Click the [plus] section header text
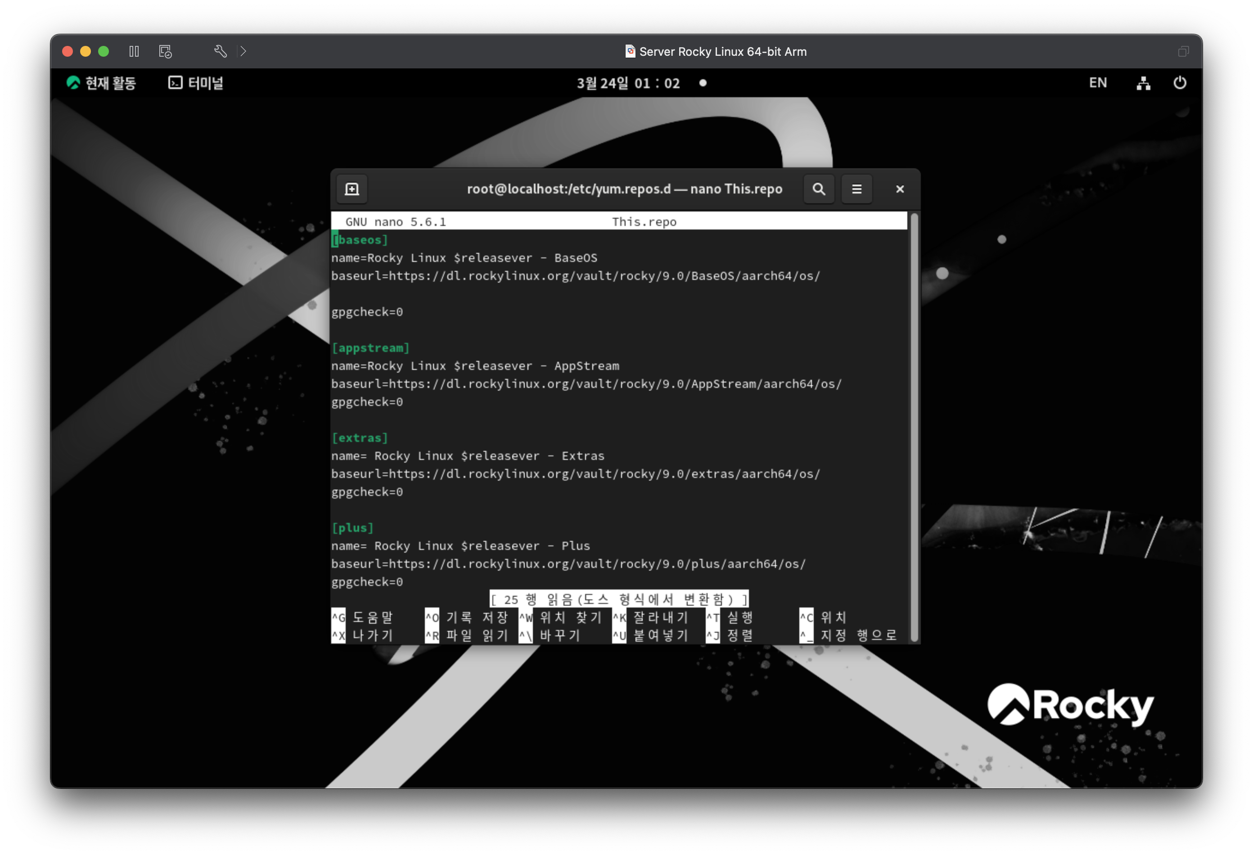The image size is (1253, 855). point(352,528)
